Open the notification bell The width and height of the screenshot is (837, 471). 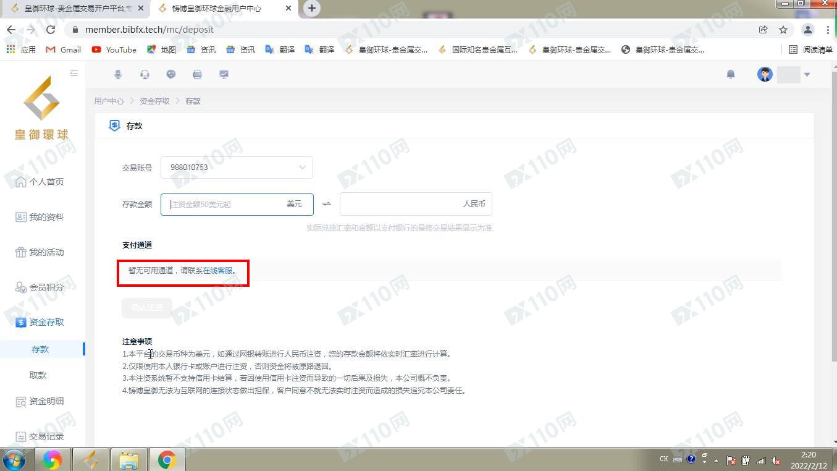tap(731, 74)
